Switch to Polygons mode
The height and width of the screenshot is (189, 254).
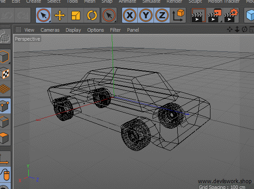point(5,138)
